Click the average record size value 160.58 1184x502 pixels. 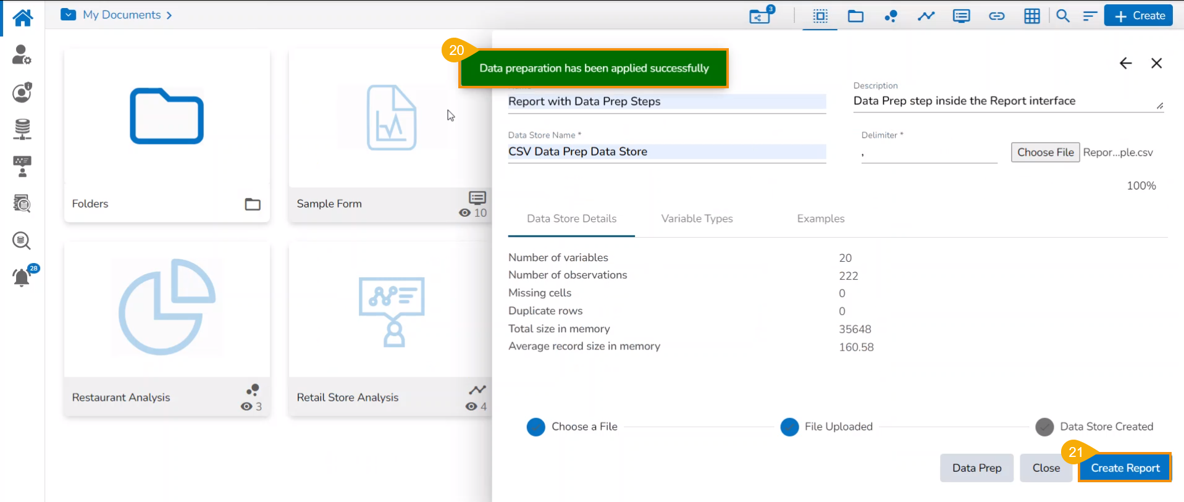pyautogui.click(x=856, y=347)
